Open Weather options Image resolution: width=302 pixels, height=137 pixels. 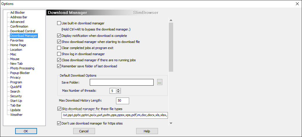[x=16, y=115]
